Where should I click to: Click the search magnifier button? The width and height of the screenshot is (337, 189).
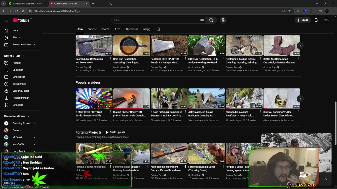coord(211,20)
